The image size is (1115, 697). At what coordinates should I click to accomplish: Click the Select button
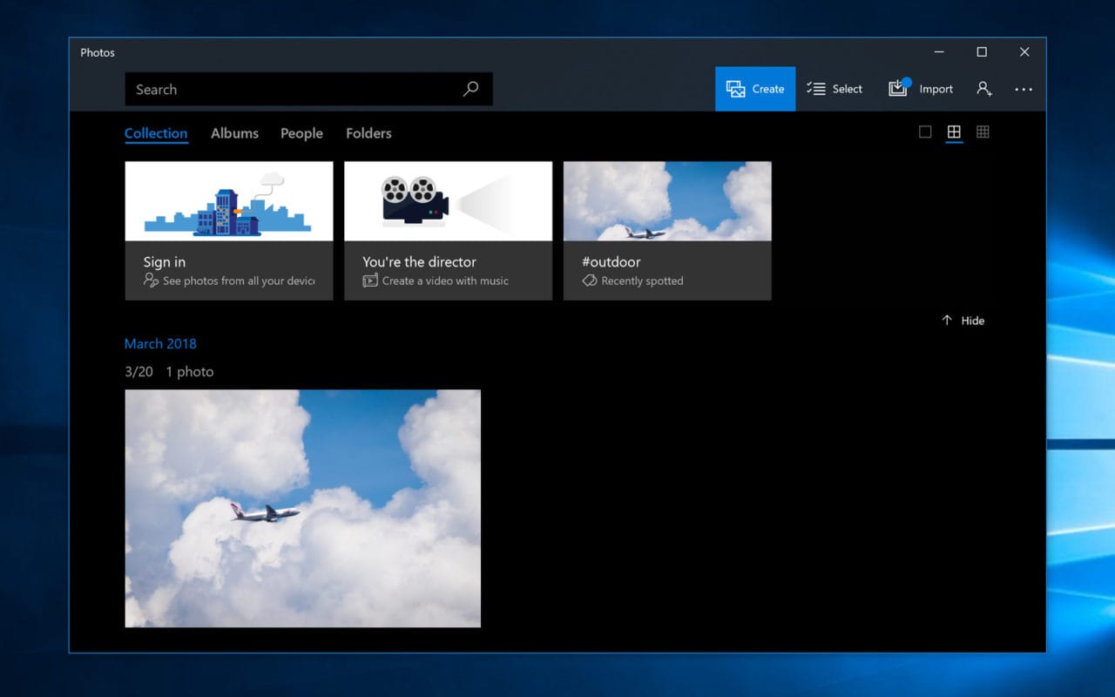(835, 89)
